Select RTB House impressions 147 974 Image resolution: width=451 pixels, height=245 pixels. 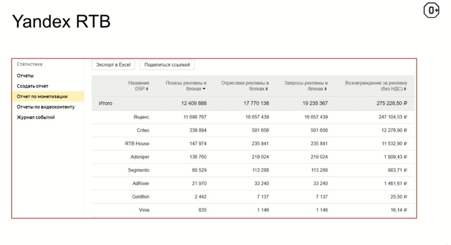coord(198,143)
